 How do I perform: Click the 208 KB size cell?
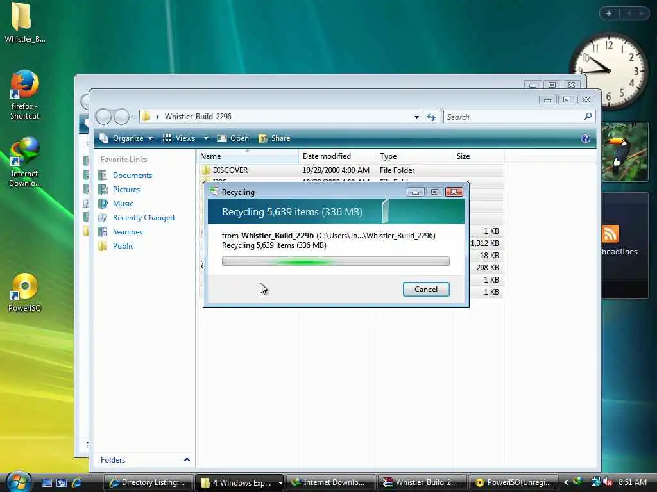[488, 267]
